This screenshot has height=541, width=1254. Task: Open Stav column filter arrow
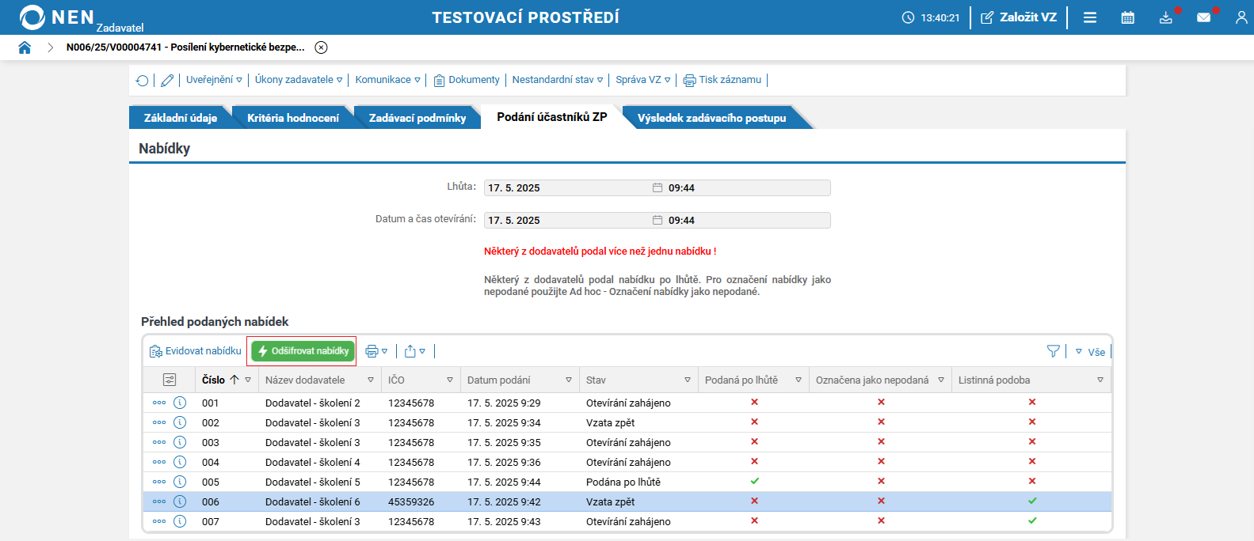(688, 380)
